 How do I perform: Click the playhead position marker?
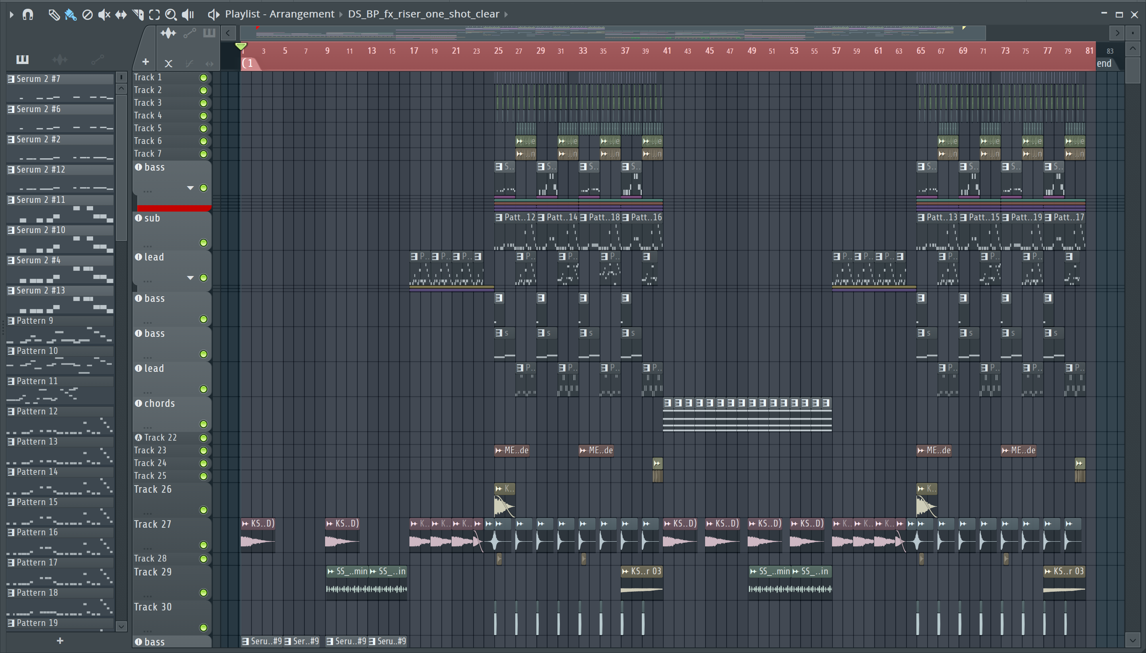[241, 46]
